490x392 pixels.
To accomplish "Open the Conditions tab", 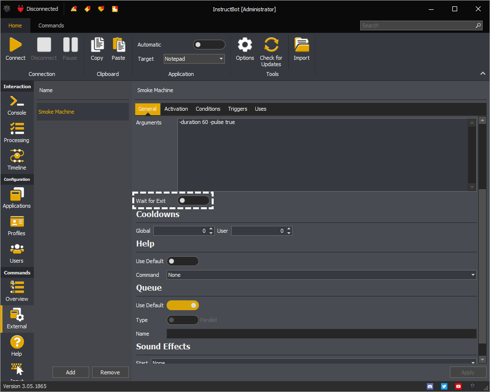I will [x=208, y=109].
